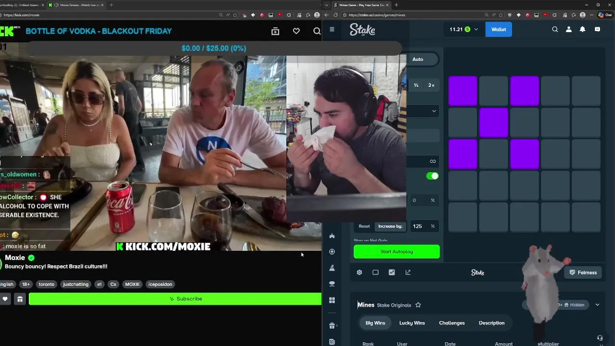Pop out the Mines game window

click(x=408, y=272)
